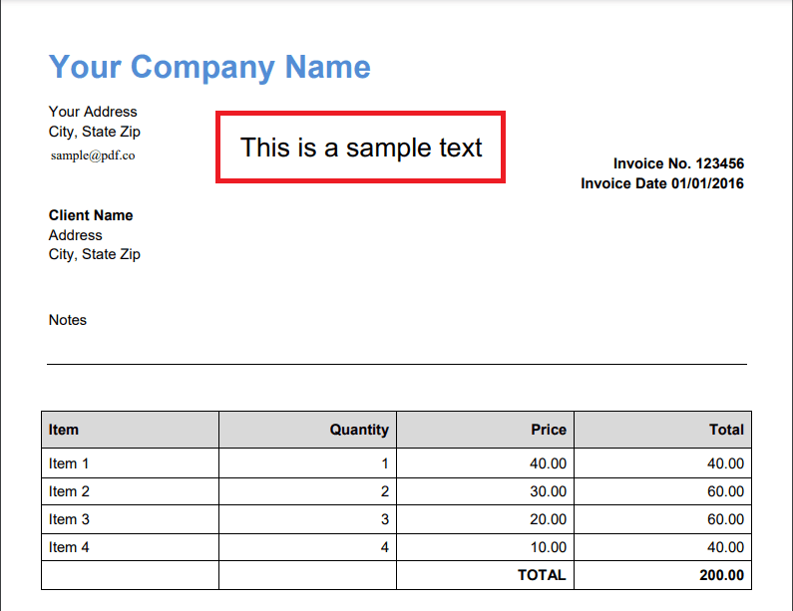Click the Price column header
This screenshot has height=611, width=793.
[x=548, y=430]
